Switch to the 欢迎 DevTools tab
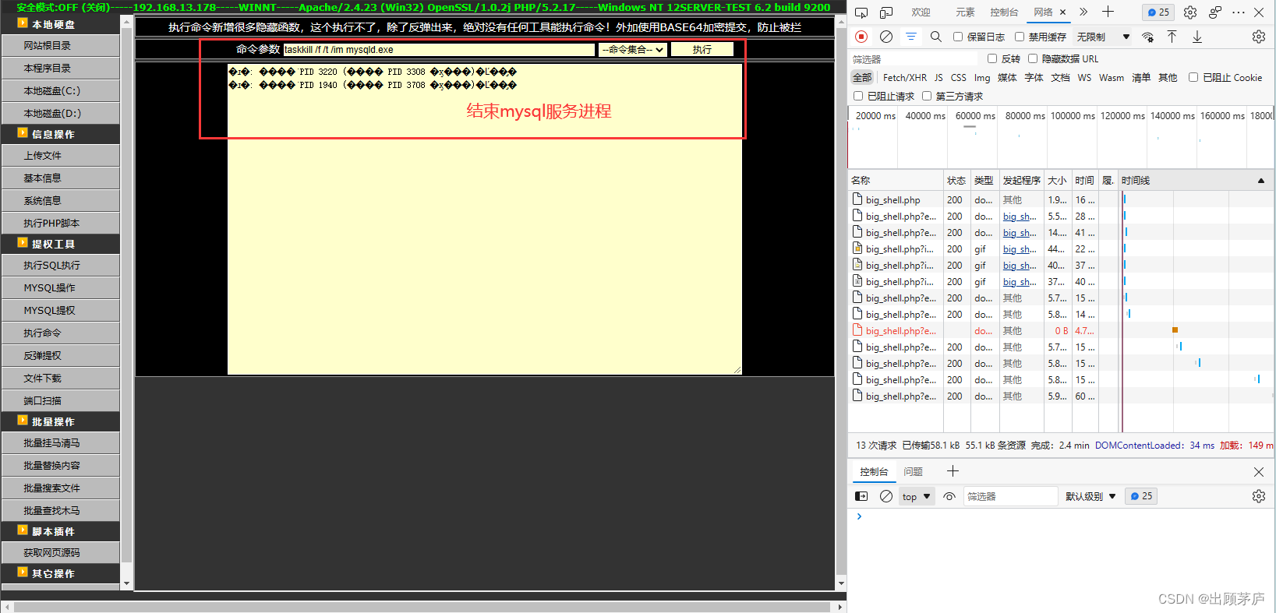Image resolution: width=1276 pixels, height=613 pixels. [921, 12]
